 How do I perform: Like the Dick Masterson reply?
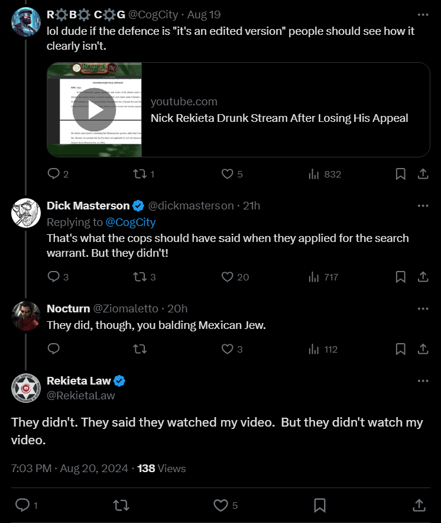coord(227,277)
